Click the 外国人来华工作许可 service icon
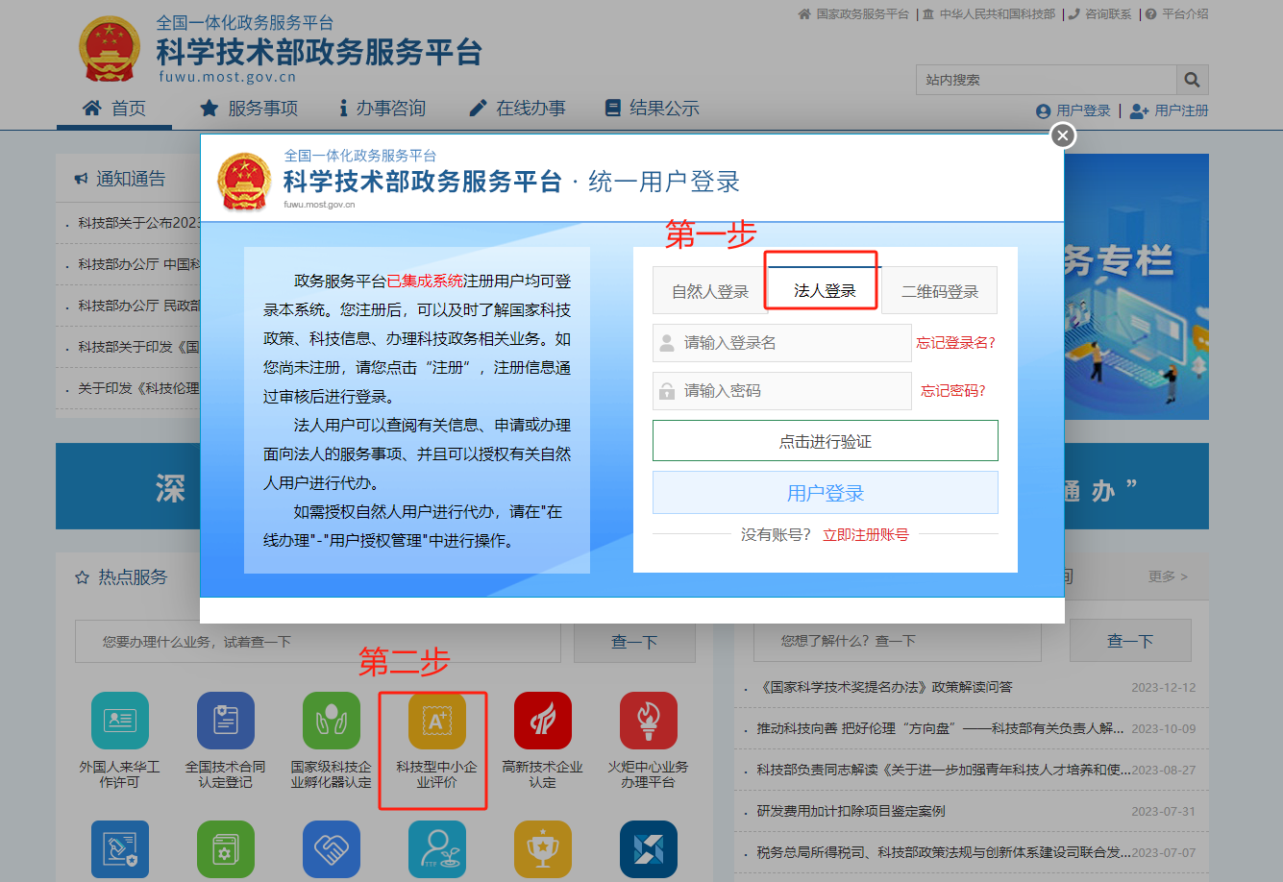 [119, 721]
